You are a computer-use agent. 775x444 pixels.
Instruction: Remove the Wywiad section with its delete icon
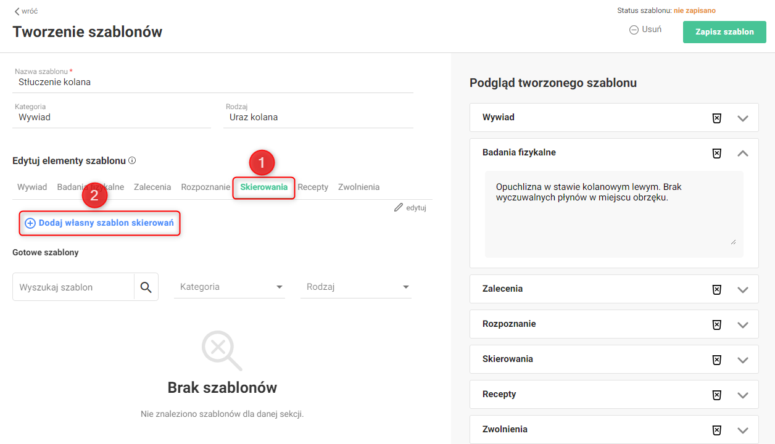point(717,118)
